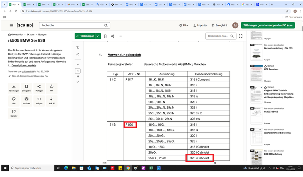Click the taskbar search box
Screen dimensions: 303x177
coord(32,168)
